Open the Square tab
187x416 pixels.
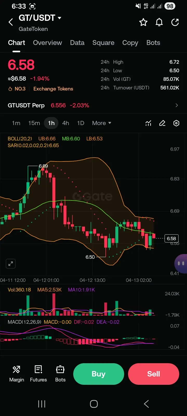click(103, 43)
